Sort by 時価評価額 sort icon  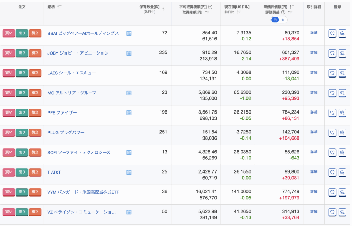292,7
